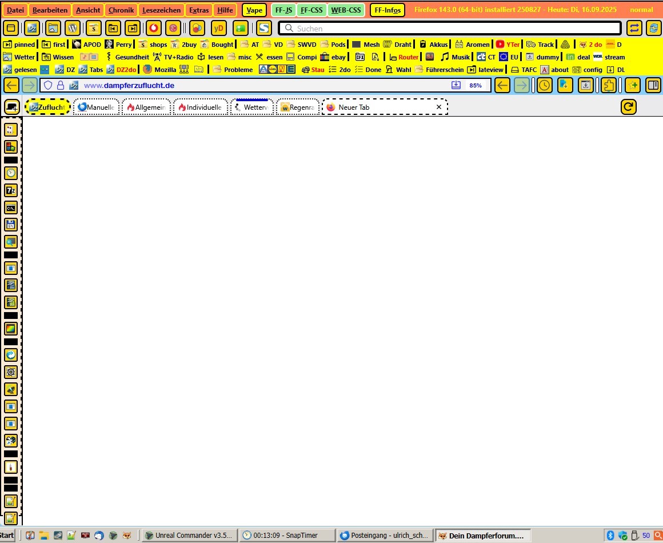Click the Vape button in menu bar
Viewport: 663px width, 543px height.
[x=254, y=10]
